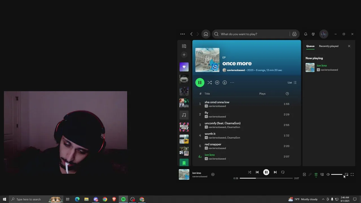Skip to previous track

(257, 172)
